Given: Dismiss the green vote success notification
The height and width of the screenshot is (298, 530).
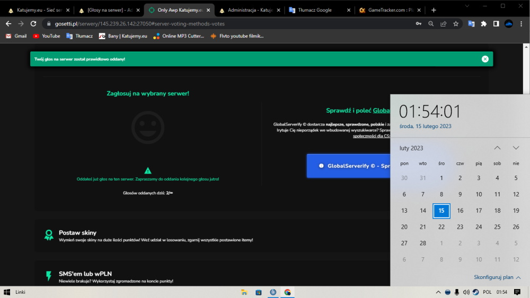Looking at the screenshot, I should point(485,59).
